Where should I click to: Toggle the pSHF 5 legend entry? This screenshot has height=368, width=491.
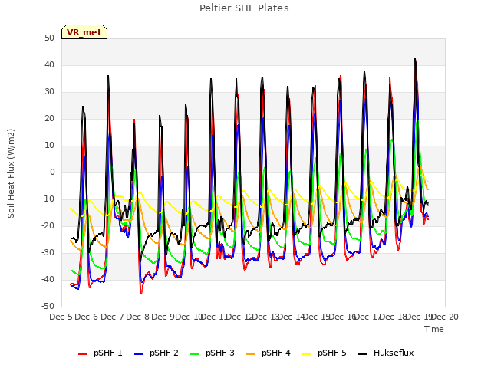pos(325,353)
